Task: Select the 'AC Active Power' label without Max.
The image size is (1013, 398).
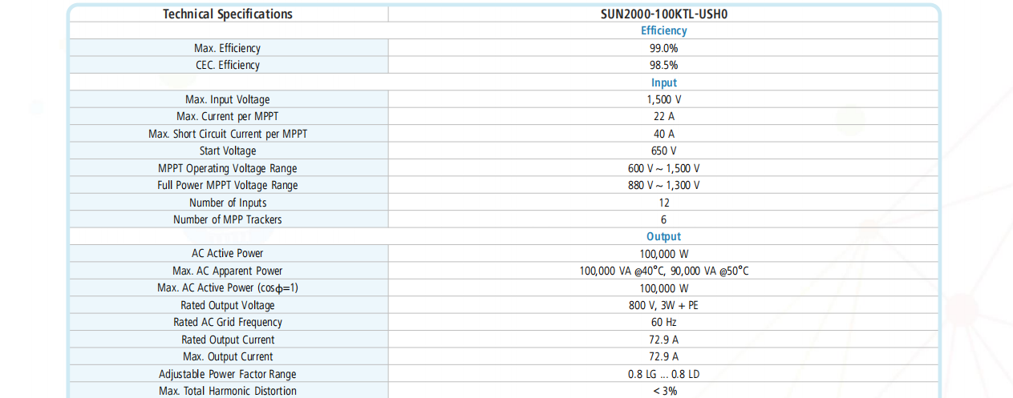Action: (x=228, y=253)
